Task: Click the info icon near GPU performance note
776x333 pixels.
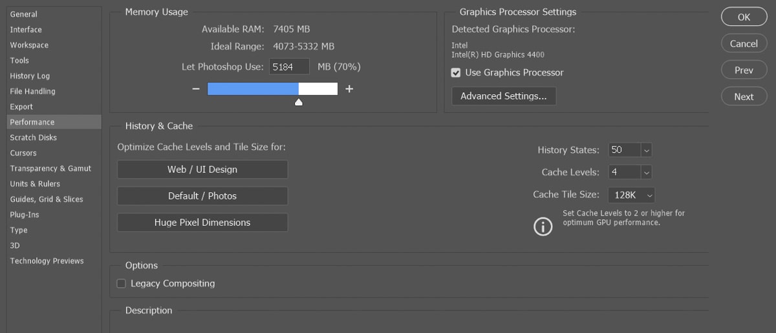Action: click(x=543, y=226)
